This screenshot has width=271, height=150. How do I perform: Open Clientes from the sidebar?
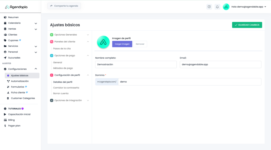point(12,35)
